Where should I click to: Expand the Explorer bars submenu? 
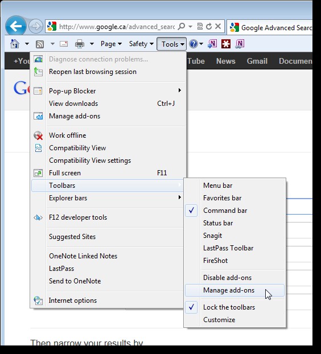180,197
